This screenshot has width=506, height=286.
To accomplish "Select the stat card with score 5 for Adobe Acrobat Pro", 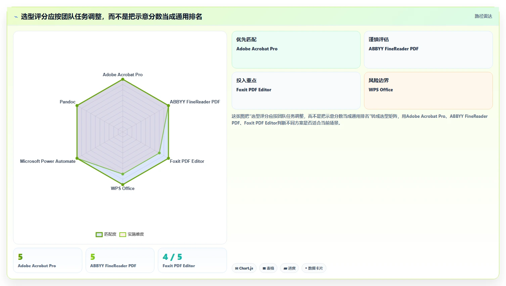I will (x=48, y=260).
